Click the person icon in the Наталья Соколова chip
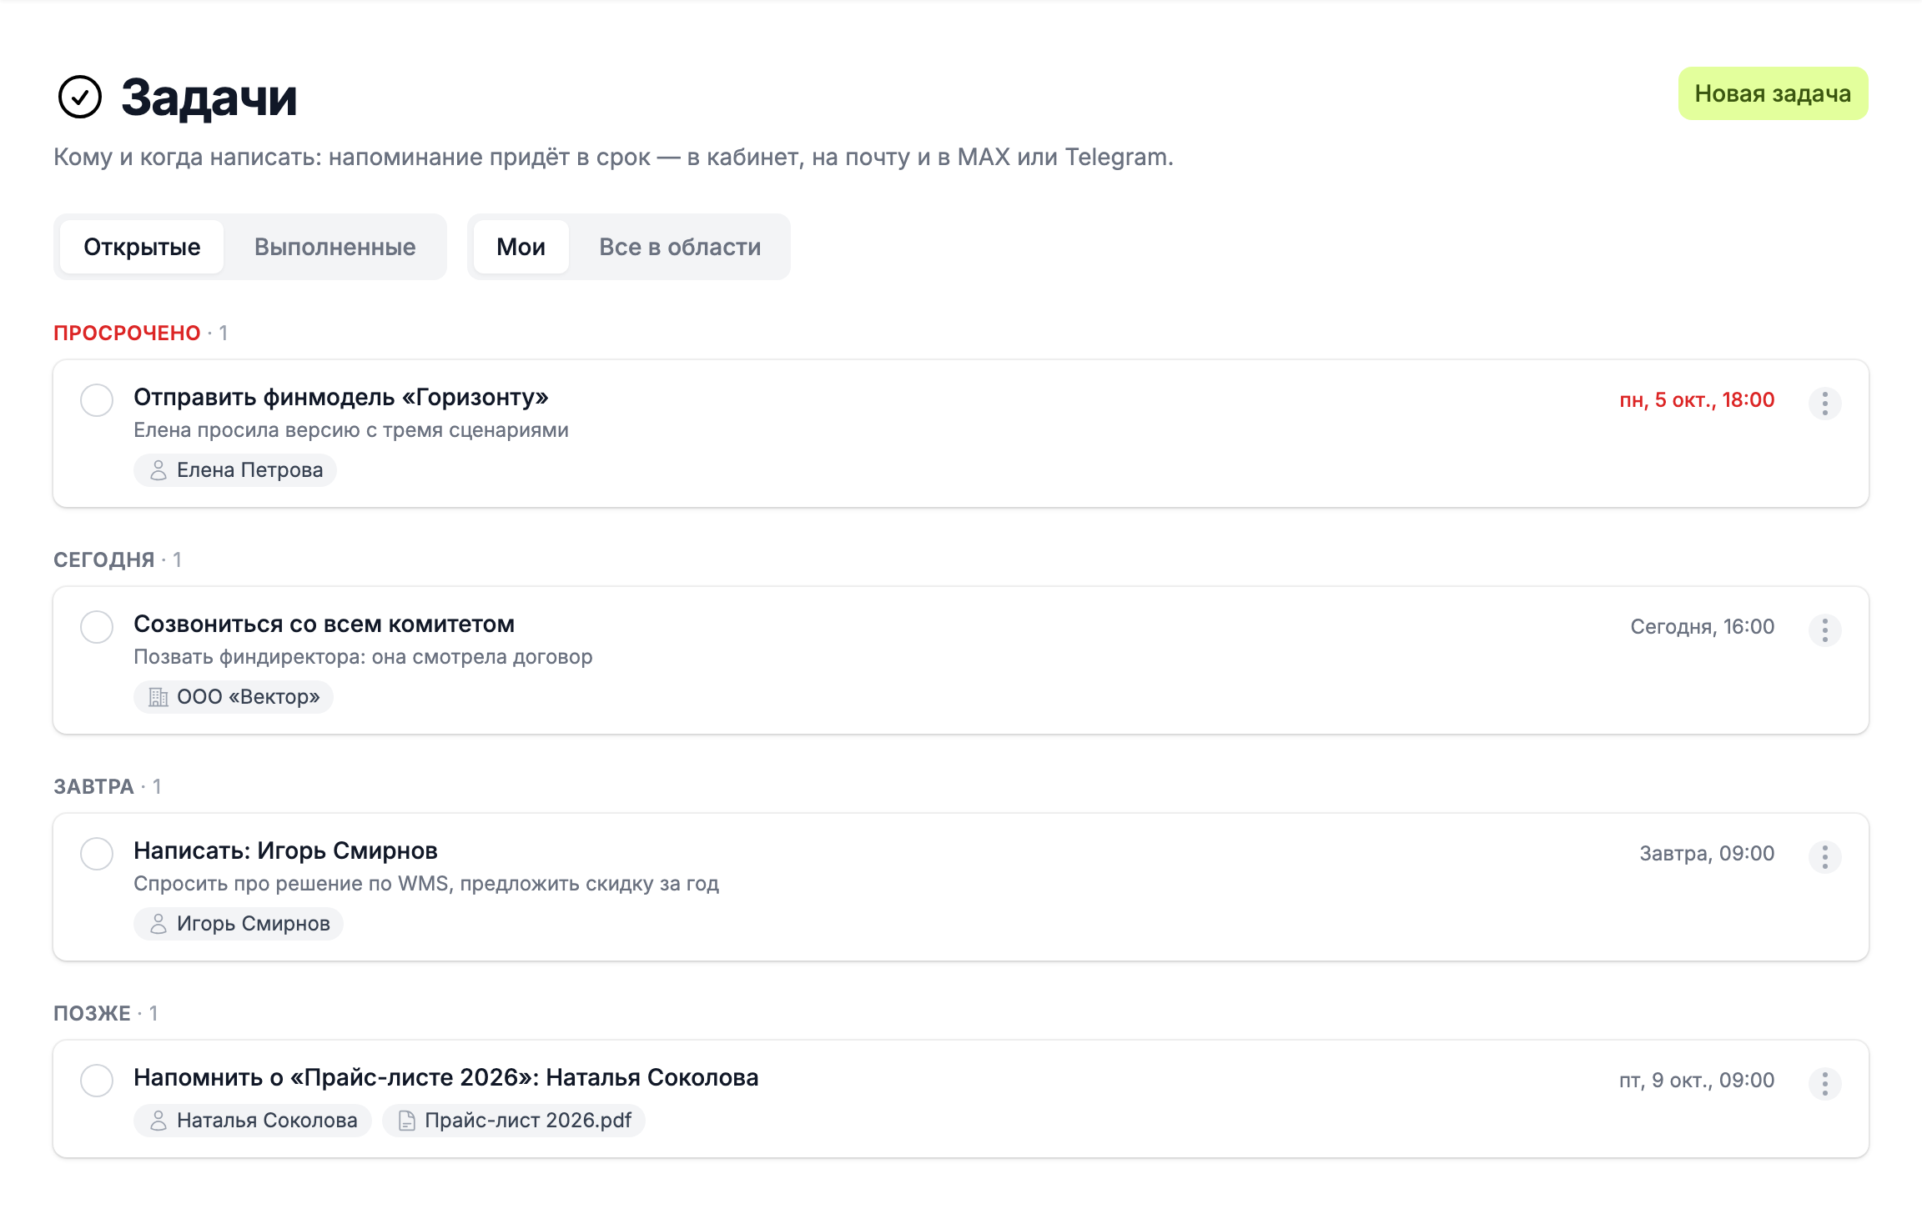The width and height of the screenshot is (1922, 1224). [158, 1121]
